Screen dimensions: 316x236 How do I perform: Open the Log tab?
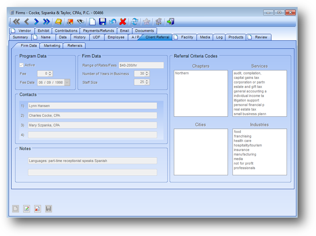[x=219, y=37]
